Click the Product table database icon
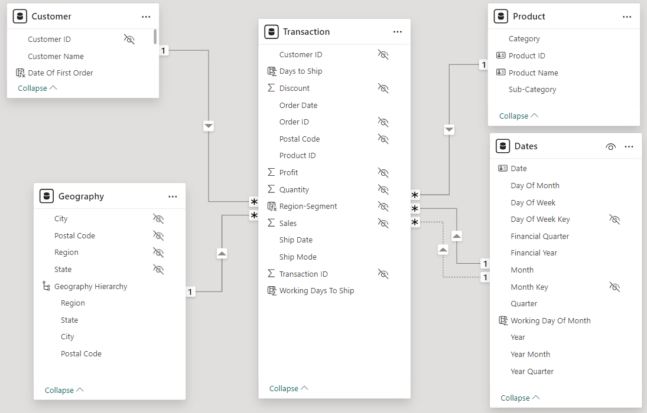647x413 pixels. click(x=501, y=17)
